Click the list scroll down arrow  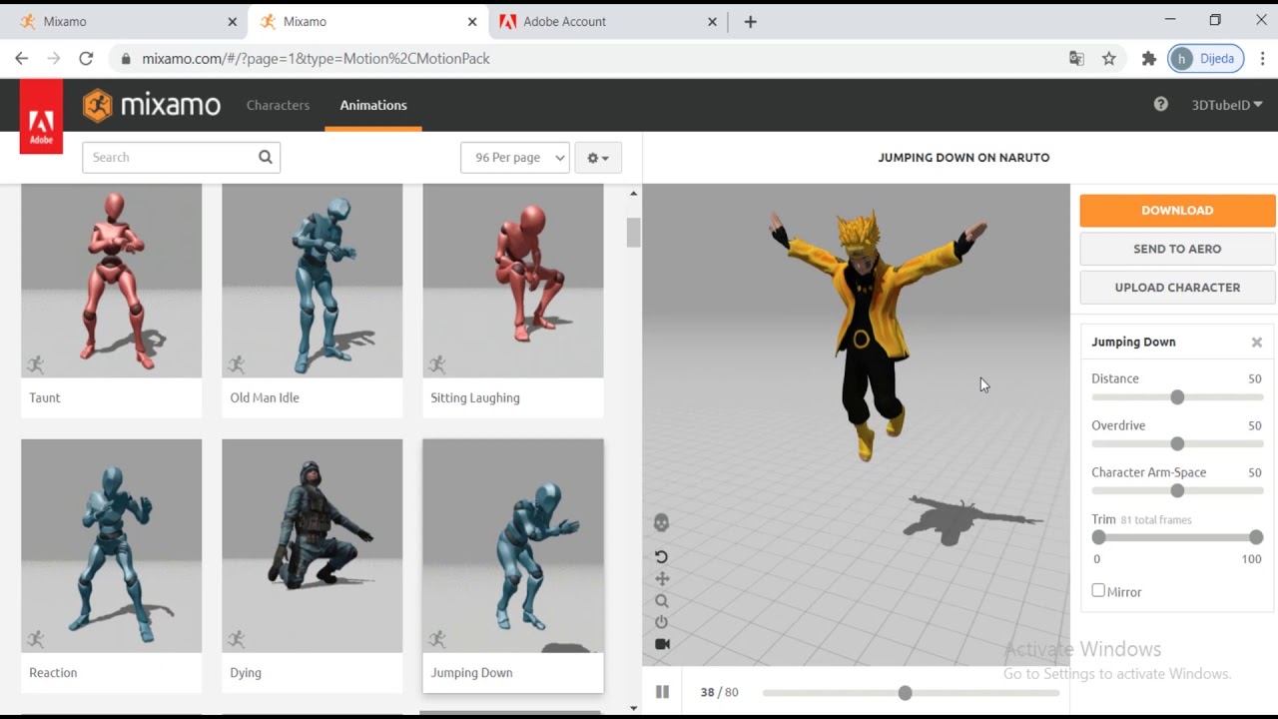(x=633, y=708)
